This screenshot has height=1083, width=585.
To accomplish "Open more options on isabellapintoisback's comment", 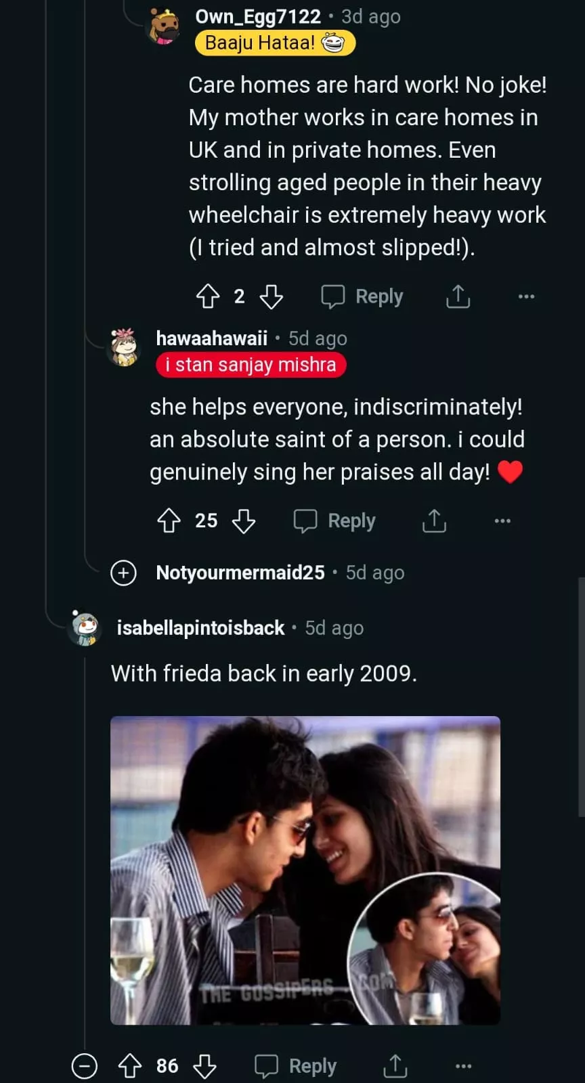I will pyautogui.click(x=463, y=1066).
